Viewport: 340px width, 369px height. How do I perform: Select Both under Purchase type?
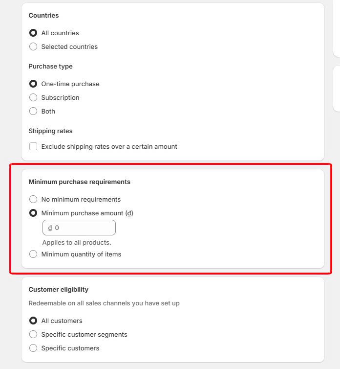click(x=33, y=111)
